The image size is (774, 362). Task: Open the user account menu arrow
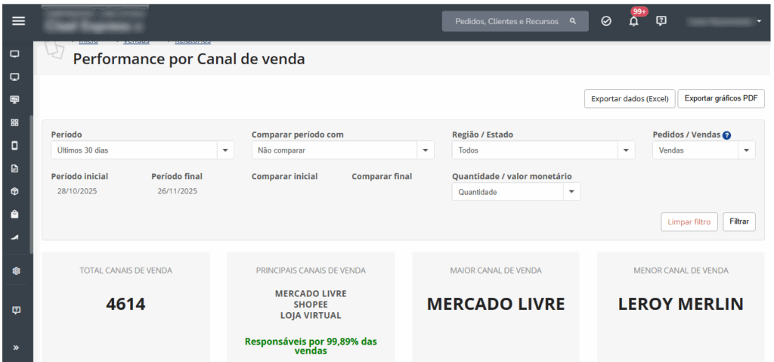coord(759,21)
